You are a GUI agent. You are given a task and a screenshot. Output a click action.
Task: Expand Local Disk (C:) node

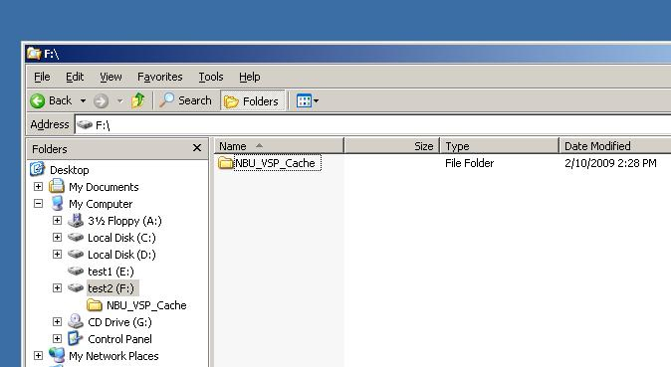[58, 238]
